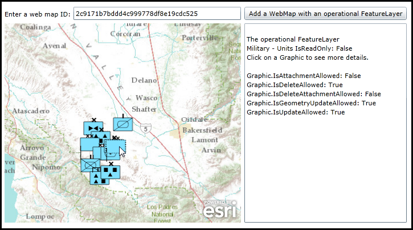Click the Los Padres National Forest label
Screen dimensions: 413x230
[162, 214]
